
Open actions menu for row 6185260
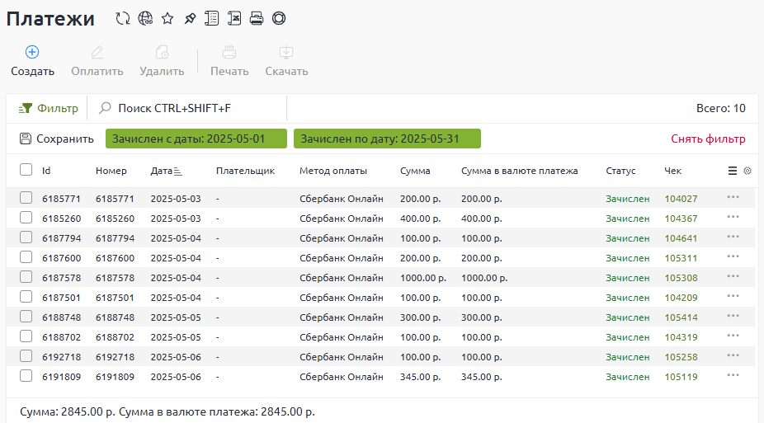733,217
